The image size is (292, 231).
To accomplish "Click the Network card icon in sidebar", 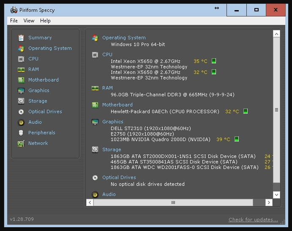I will (21, 144).
